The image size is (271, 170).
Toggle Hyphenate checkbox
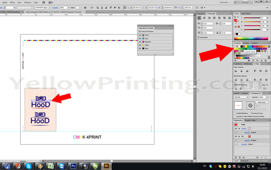[x=198, y=37]
